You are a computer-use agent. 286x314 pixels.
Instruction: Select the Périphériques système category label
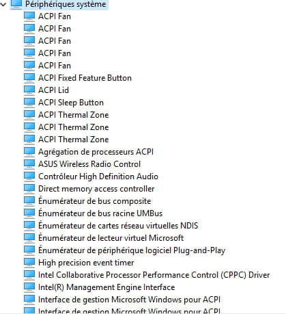pos(66,4)
